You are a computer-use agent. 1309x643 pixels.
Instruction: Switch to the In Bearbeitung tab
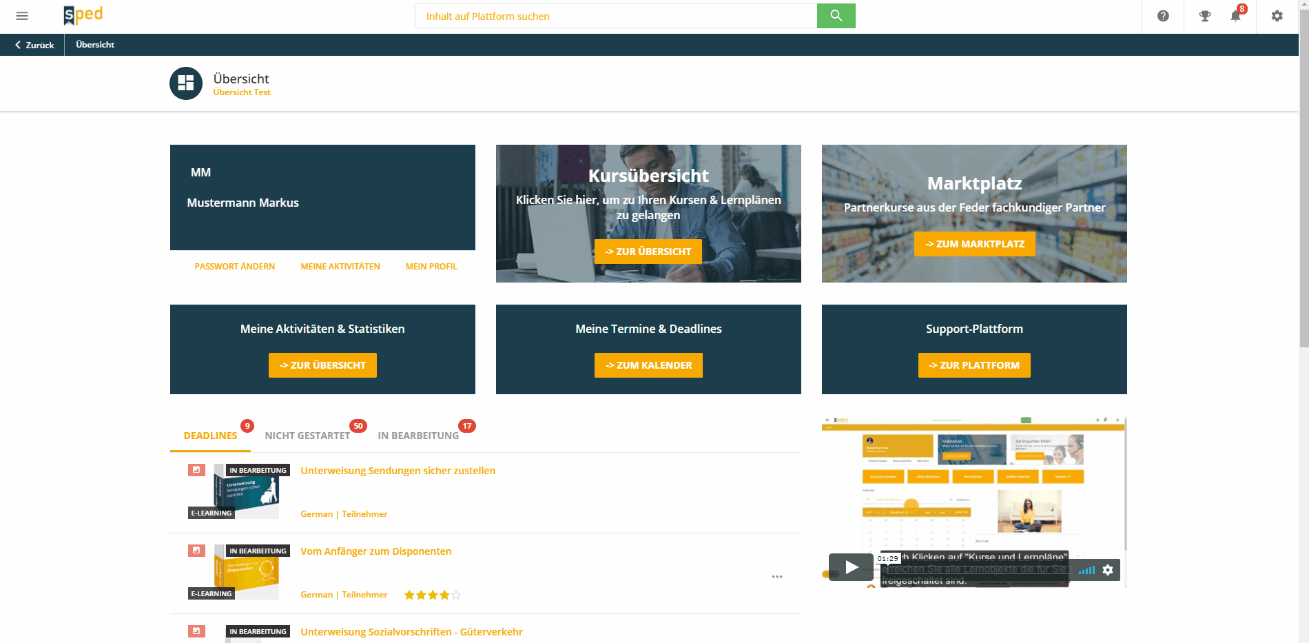click(x=418, y=436)
